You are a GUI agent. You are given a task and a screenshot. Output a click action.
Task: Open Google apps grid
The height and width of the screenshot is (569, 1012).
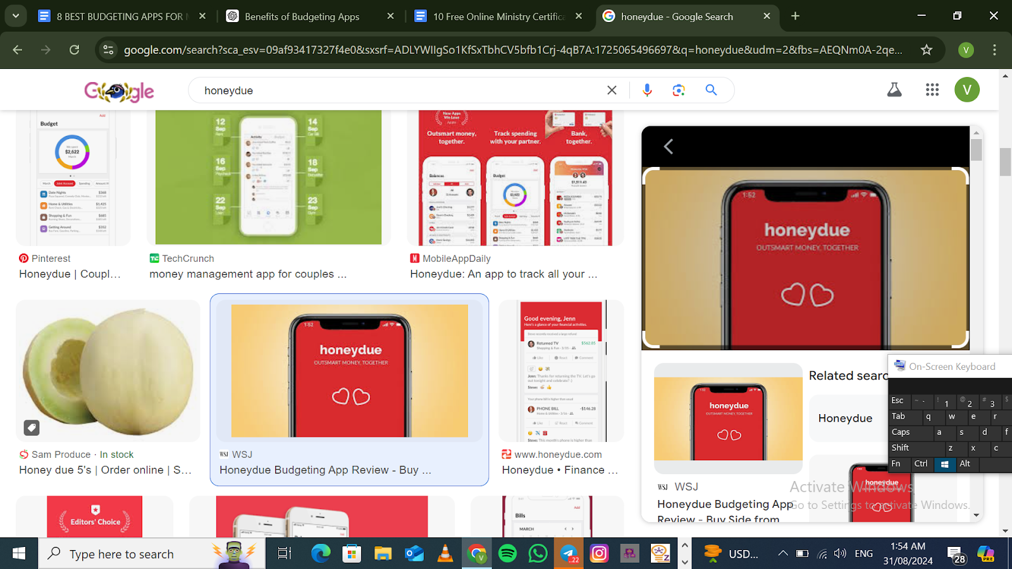tap(932, 90)
